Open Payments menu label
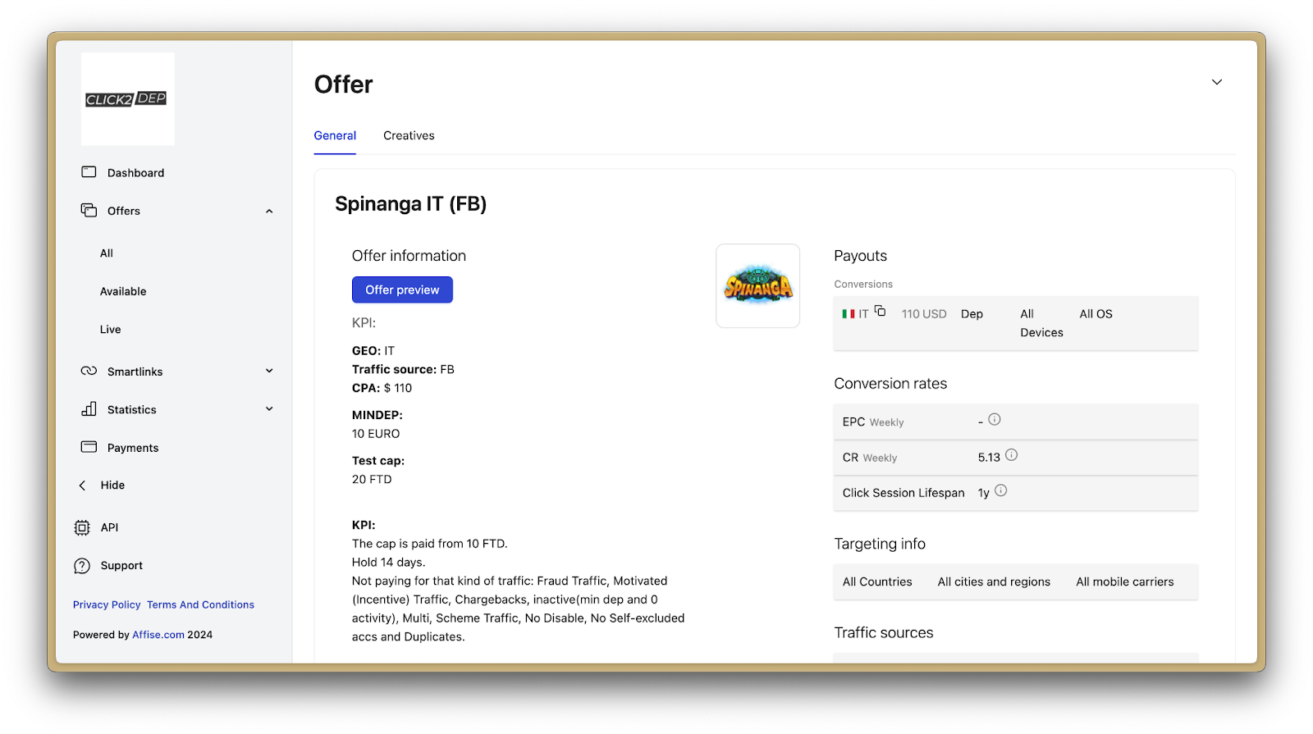 pos(133,448)
